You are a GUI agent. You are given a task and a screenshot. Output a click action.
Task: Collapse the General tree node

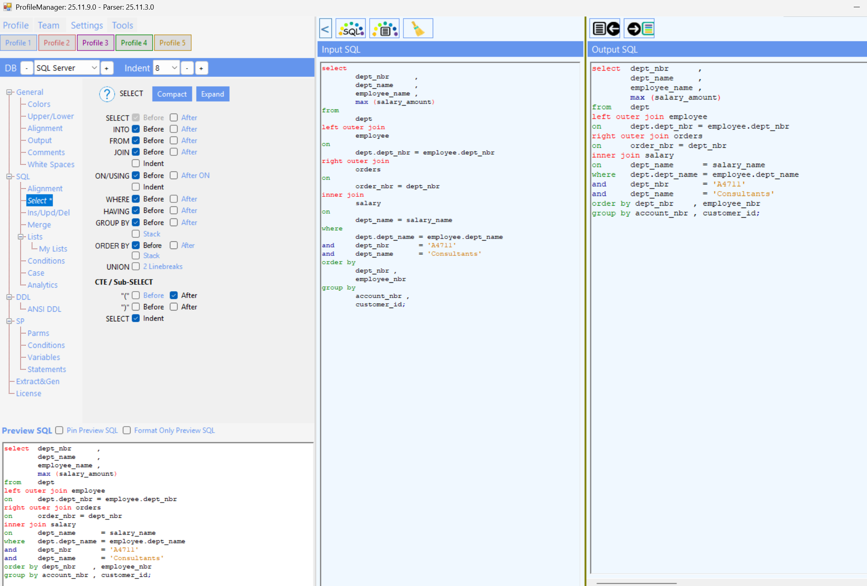[9, 92]
